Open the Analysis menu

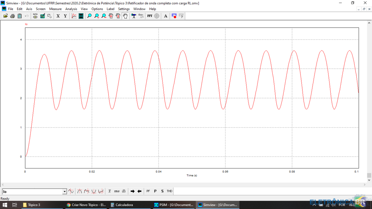pyautogui.click(x=71, y=9)
